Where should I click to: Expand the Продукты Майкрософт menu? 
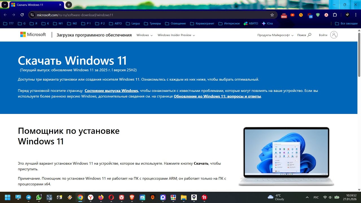276,35
